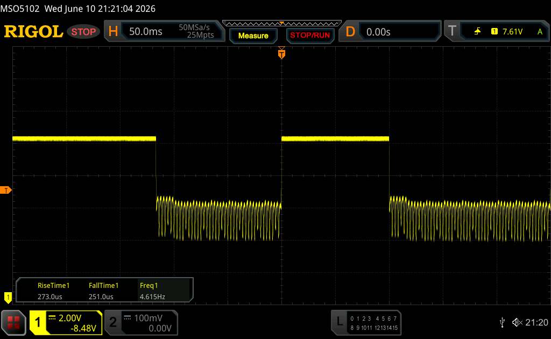Open the red grid function menu icon
551x339 pixels.
(13, 322)
